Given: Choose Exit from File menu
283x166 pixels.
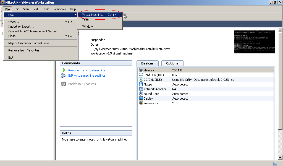Looking at the screenshot, I should pos(41,58).
